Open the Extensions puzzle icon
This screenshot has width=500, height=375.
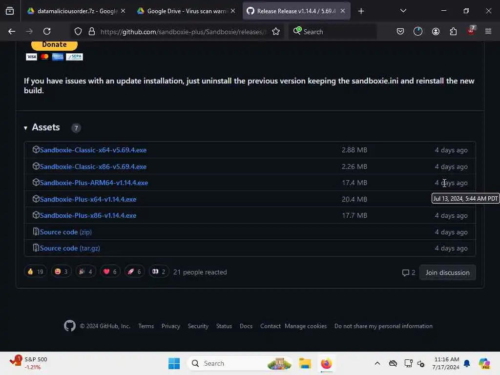(453, 31)
